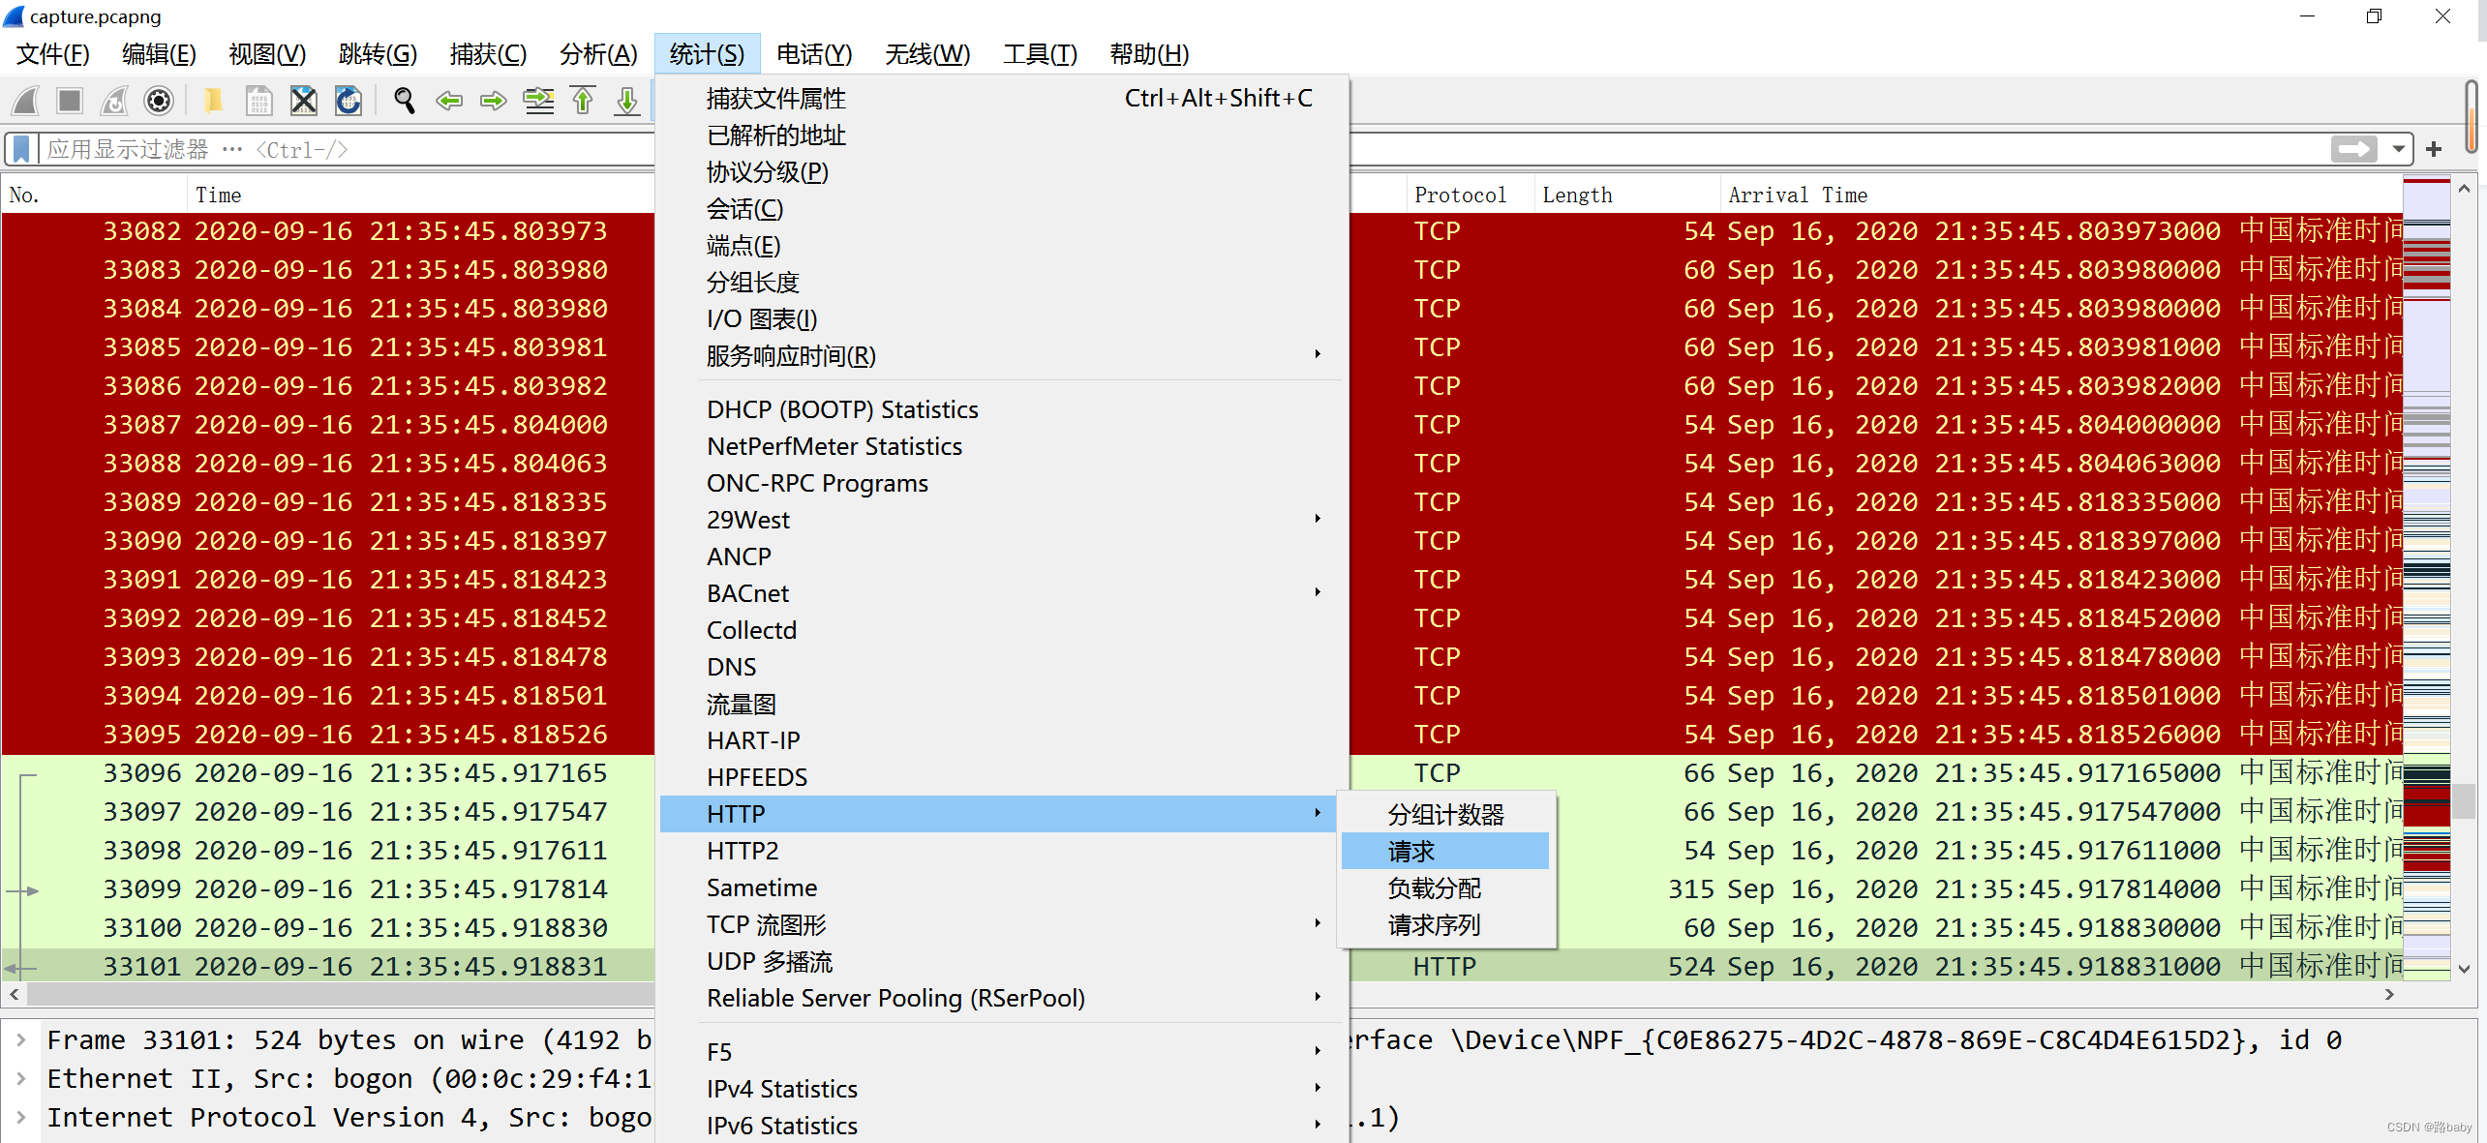Click go to first packet icon
Screen dimensions: 2487x1143
click(583, 101)
